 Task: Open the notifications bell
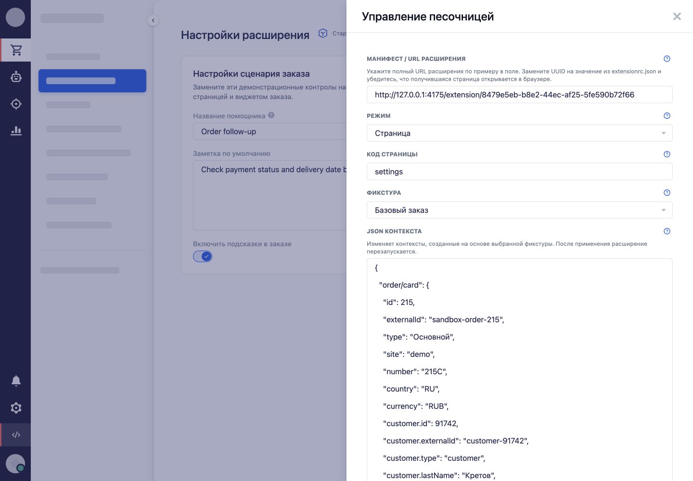[x=16, y=381]
